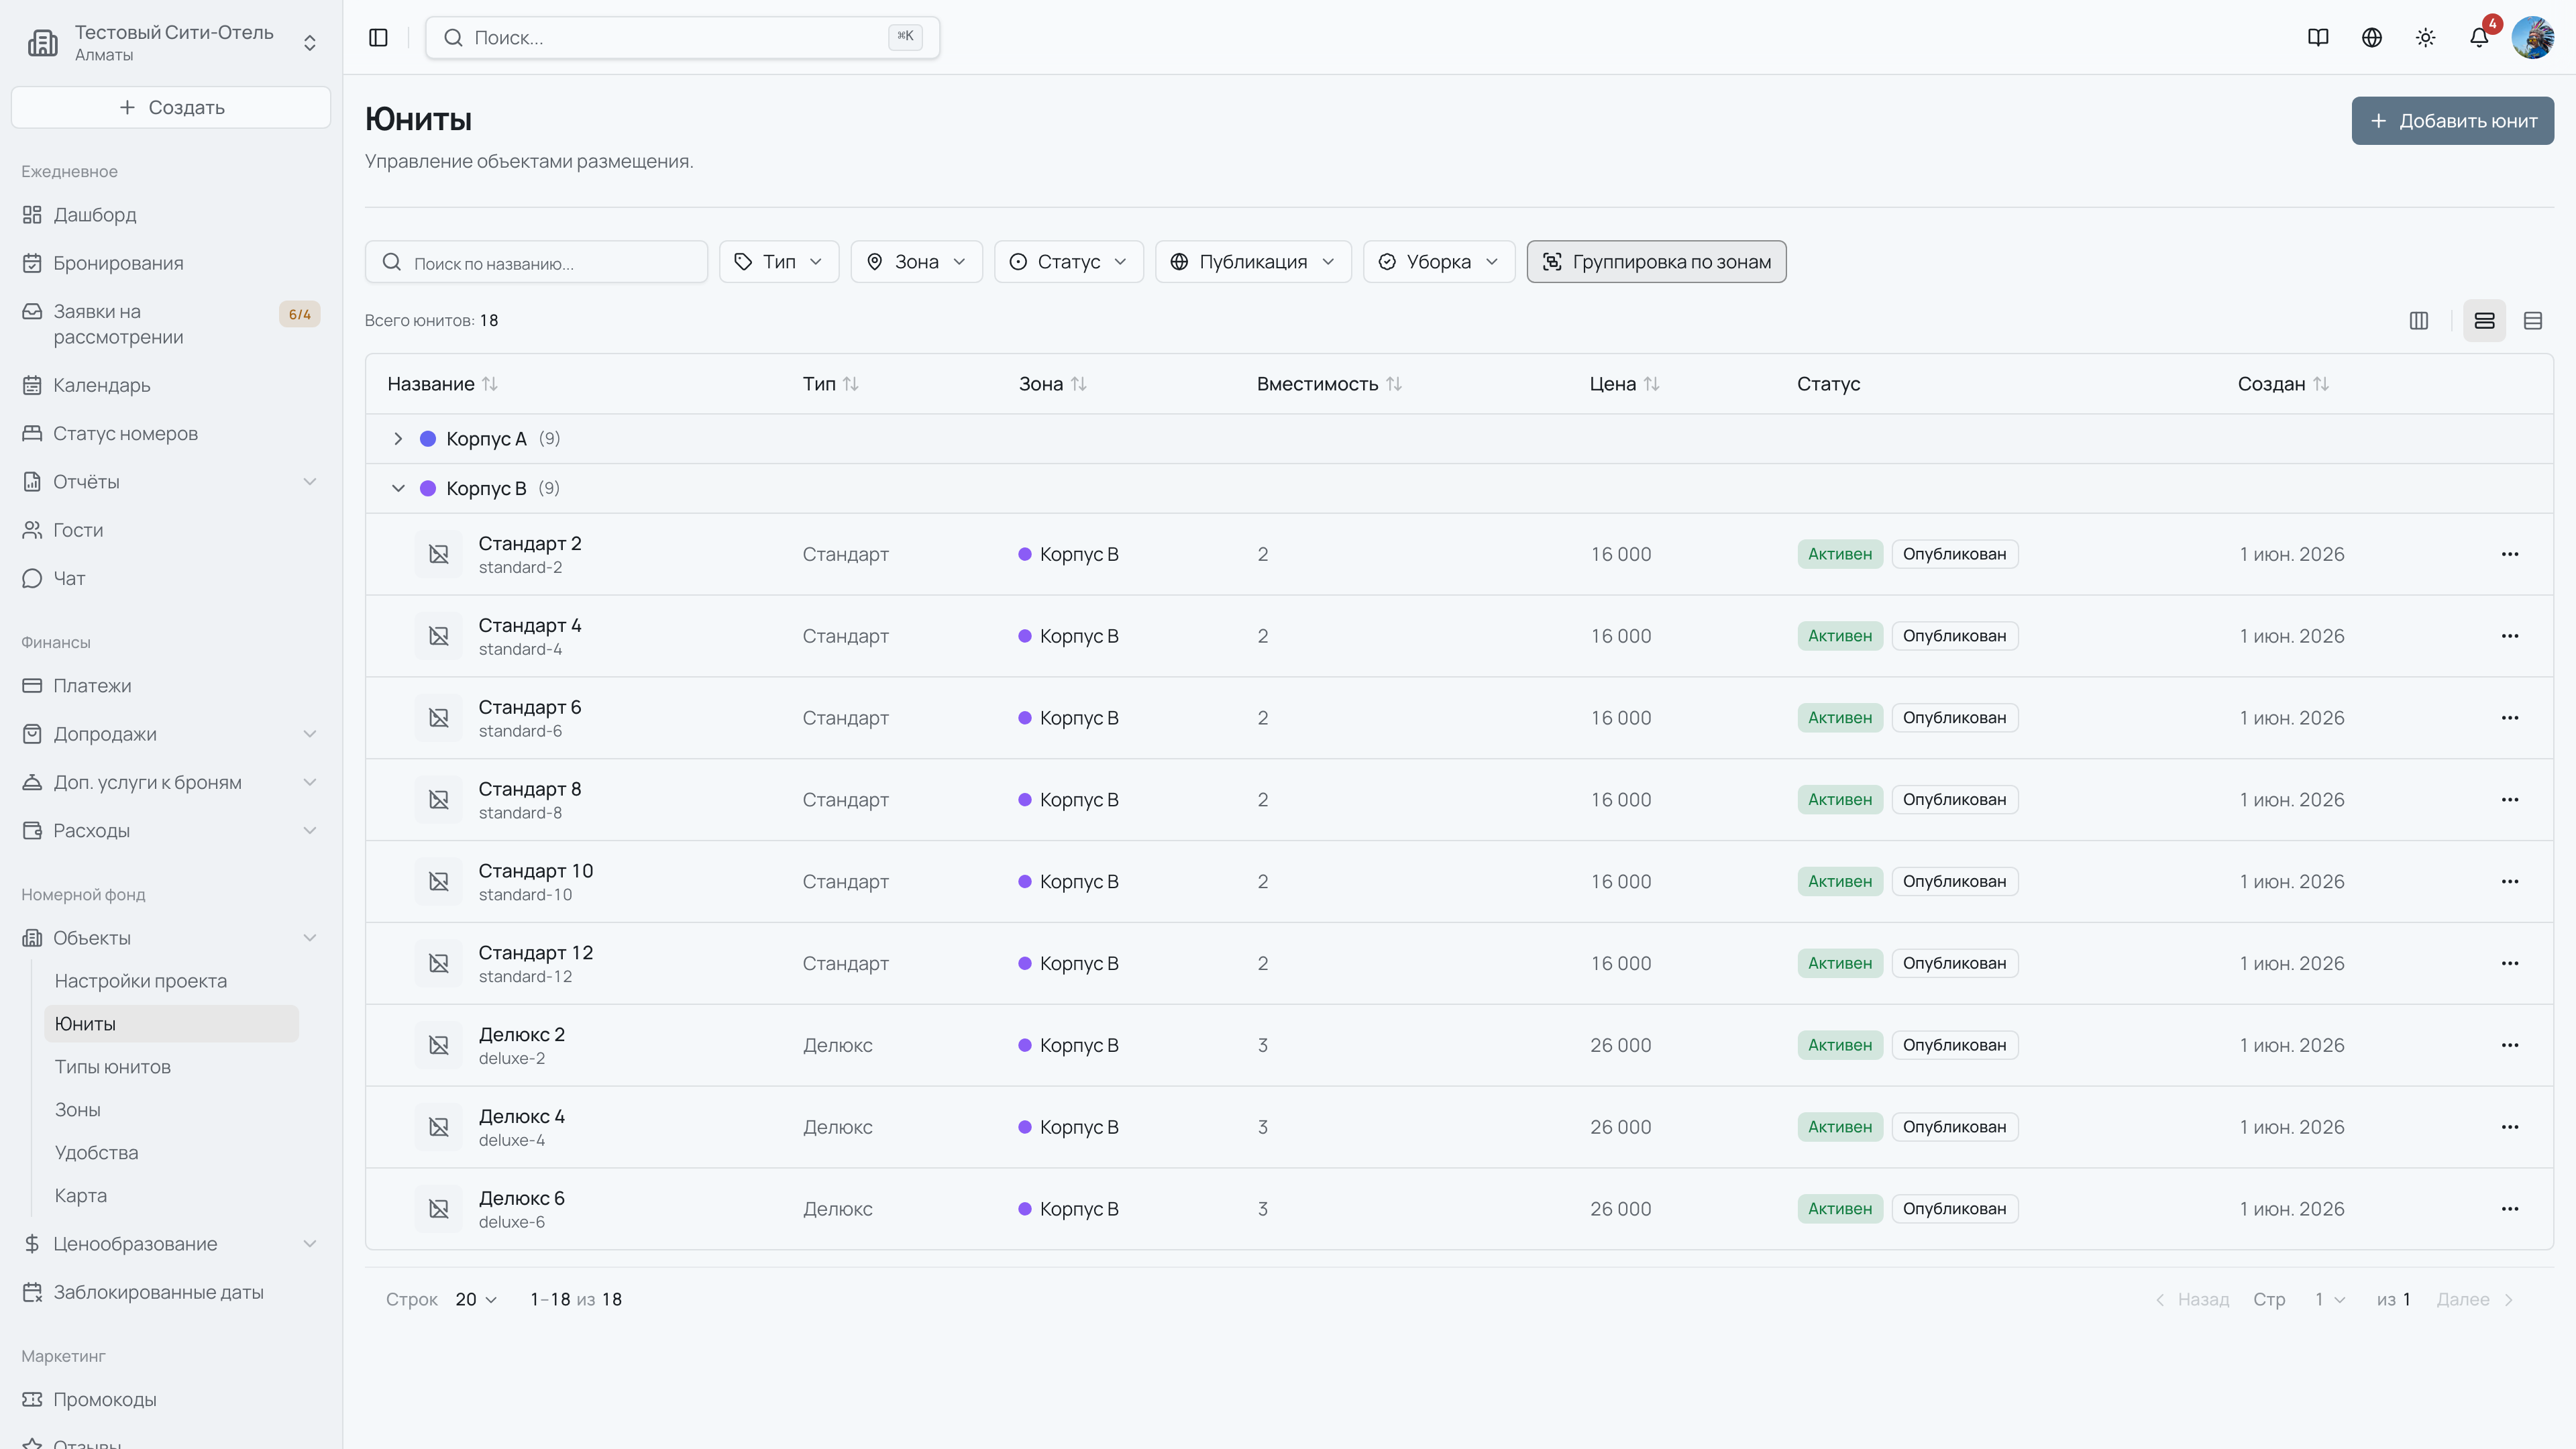Open Типы юнитов in sidebar
2576x1449 pixels.
(113, 1067)
